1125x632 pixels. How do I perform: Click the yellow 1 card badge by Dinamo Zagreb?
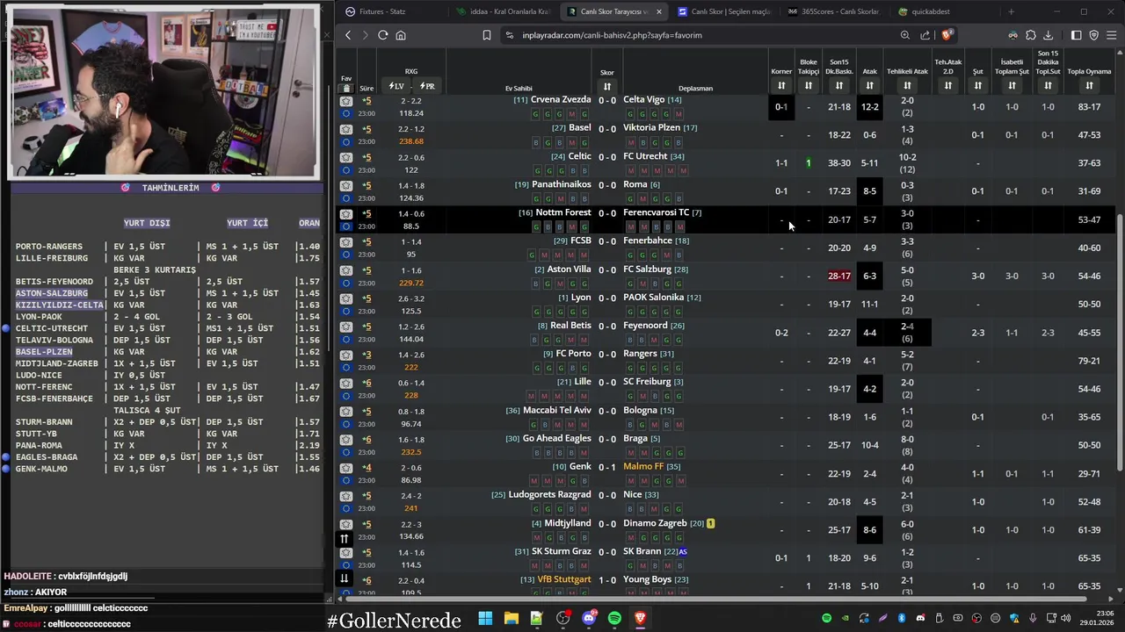pos(710,523)
